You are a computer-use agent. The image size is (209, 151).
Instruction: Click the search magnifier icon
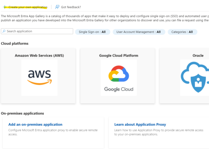4,31
